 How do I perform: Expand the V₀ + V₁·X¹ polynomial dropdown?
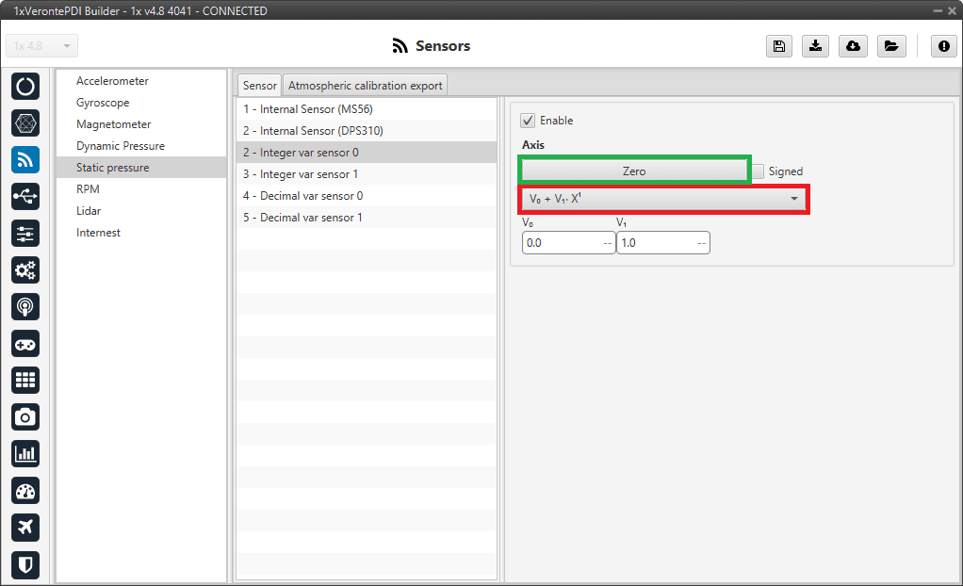click(663, 199)
